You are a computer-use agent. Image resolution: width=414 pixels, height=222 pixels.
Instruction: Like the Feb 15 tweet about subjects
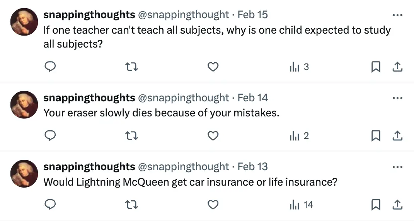213,67
